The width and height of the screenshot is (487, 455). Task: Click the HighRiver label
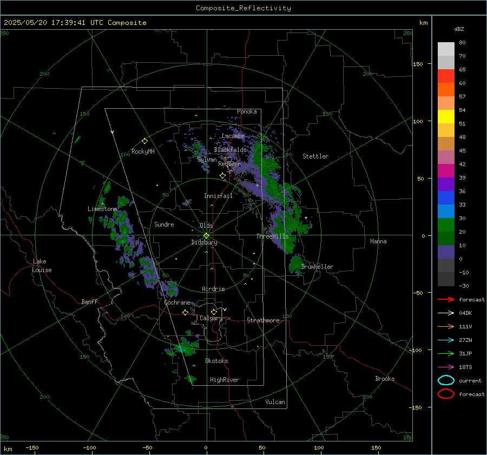[x=225, y=380]
